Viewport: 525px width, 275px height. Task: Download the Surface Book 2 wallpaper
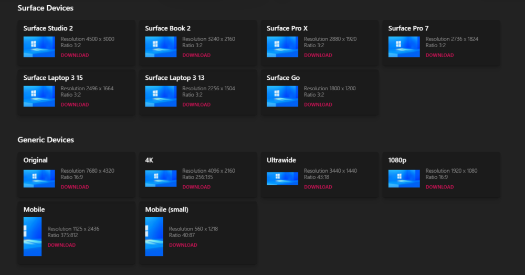(x=196, y=55)
